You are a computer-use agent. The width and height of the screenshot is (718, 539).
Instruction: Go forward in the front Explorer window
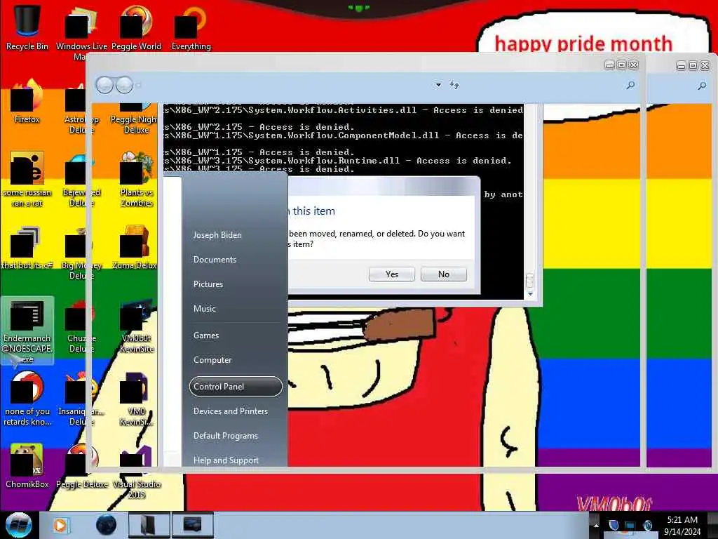(124, 85)
